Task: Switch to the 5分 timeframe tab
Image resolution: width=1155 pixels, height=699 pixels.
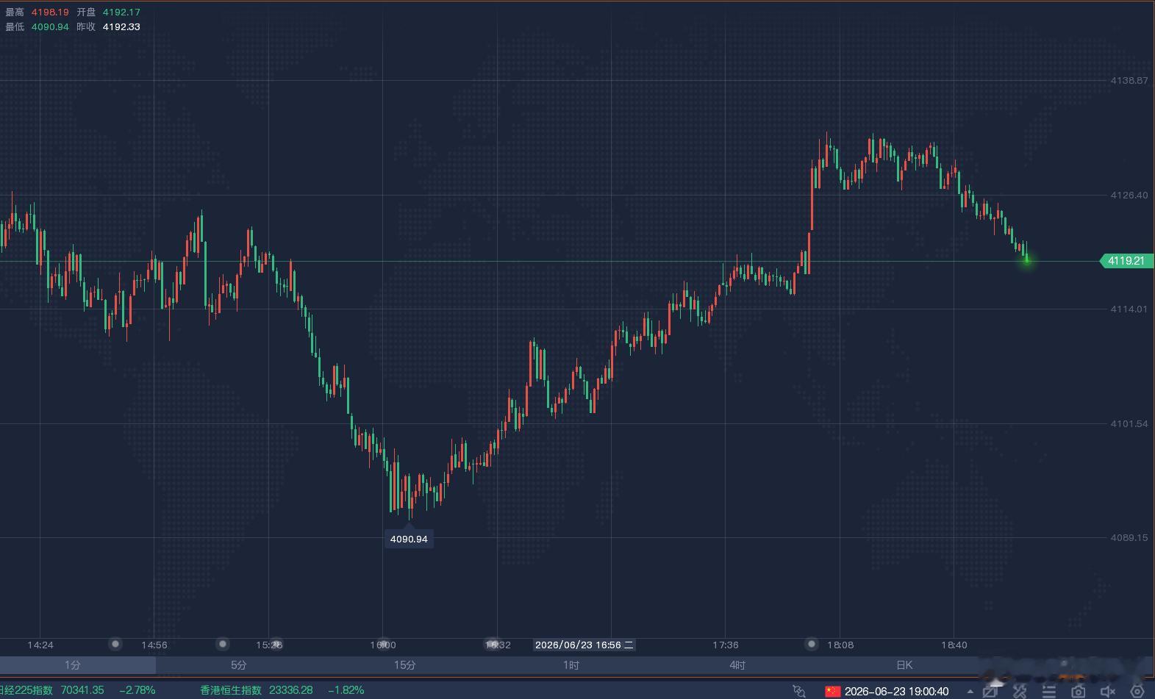Action: point(239,665)
